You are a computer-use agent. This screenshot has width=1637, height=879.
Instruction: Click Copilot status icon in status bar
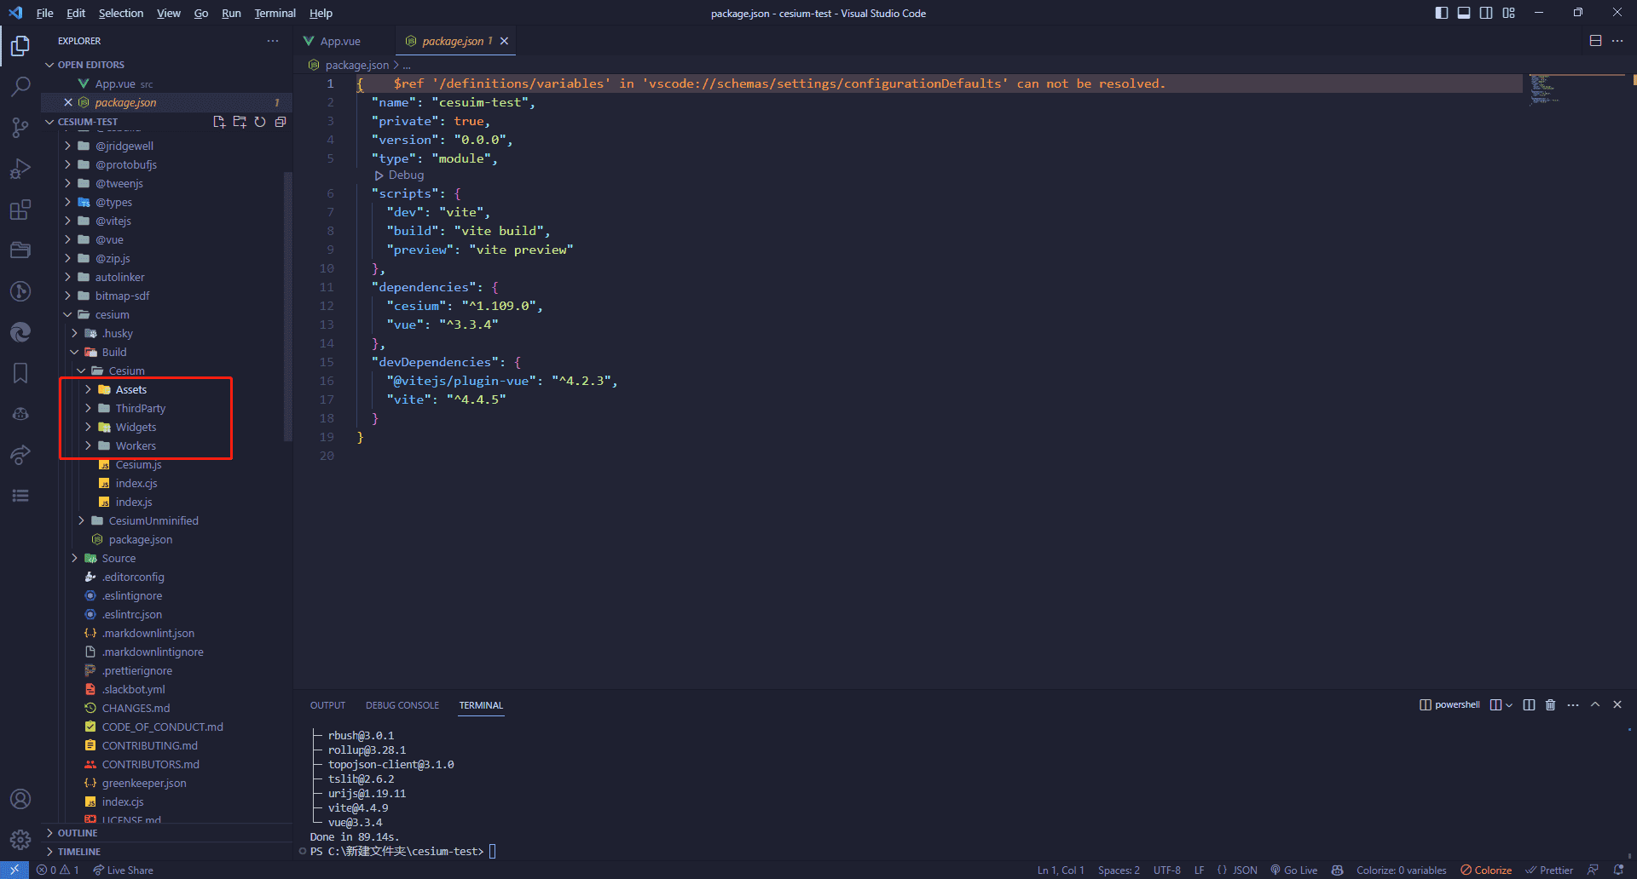[x=1338, y=870]
